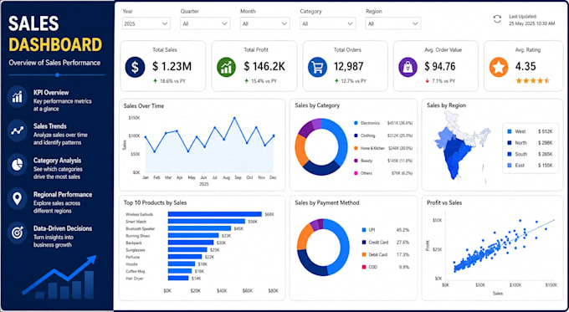569x312 pixels.
Task: Click the Running Shoes bar
Action: coord(193,235)
